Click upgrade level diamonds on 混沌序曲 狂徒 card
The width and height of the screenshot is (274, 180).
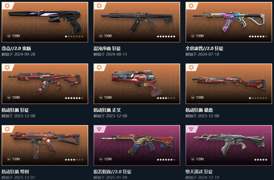(x=166, y=36)
